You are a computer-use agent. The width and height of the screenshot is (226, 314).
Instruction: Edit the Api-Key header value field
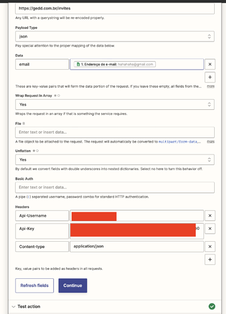click(x=137, y=231)
